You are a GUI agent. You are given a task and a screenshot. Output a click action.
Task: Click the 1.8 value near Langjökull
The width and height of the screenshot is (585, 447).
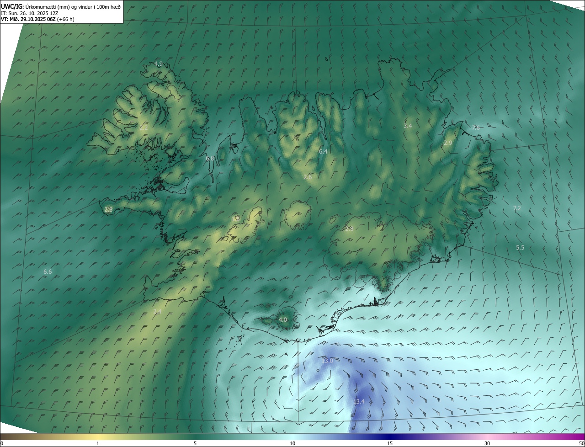(236, 219)
